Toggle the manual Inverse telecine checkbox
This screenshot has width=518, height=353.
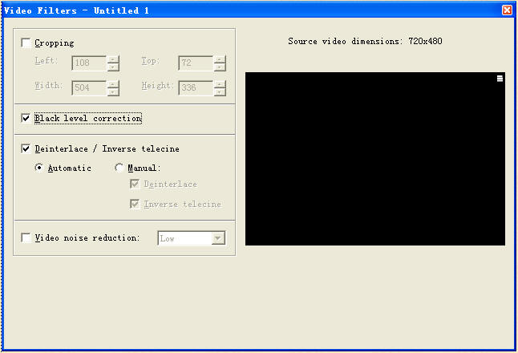point(135,204)
